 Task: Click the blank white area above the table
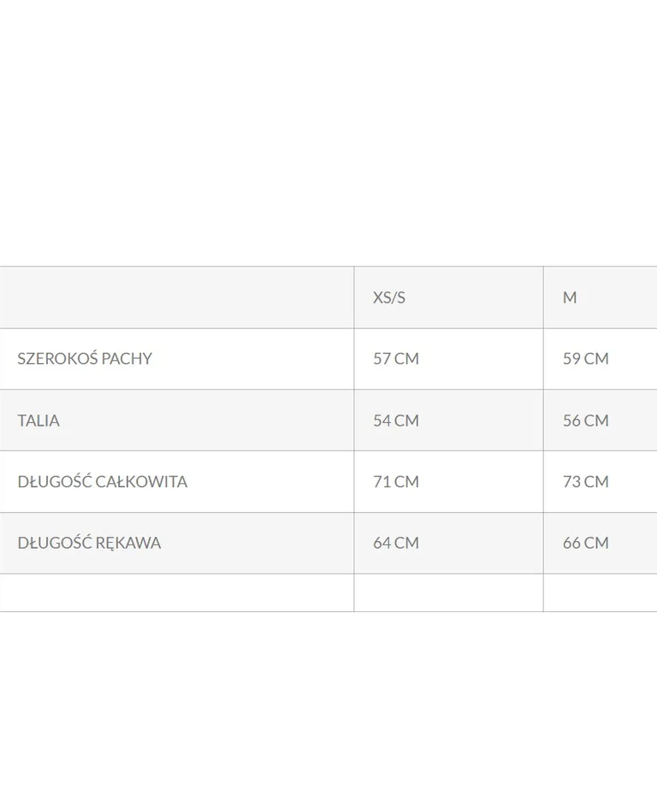point(328,128)
